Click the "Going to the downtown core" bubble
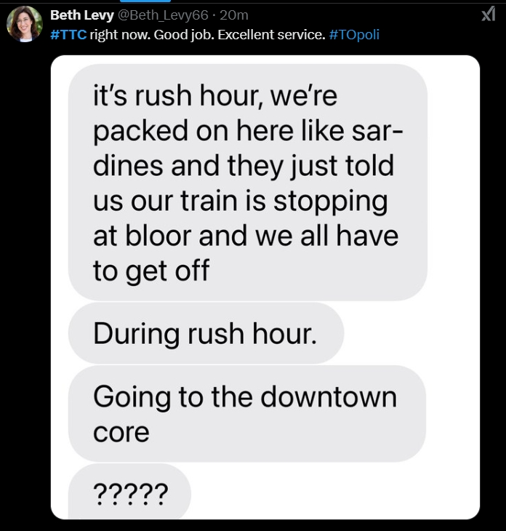 pos(247,414)
